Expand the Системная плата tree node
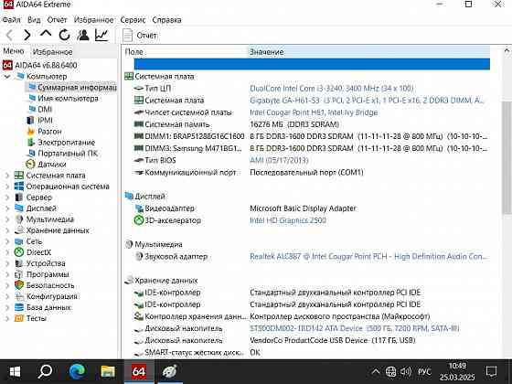The image size is (512, 384). coord(7,176)
